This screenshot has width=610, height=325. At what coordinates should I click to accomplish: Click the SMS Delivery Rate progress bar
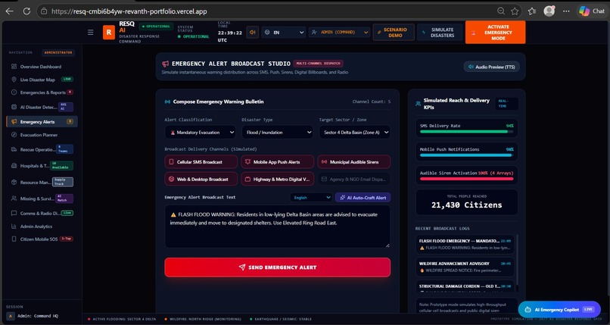point(466,132)
